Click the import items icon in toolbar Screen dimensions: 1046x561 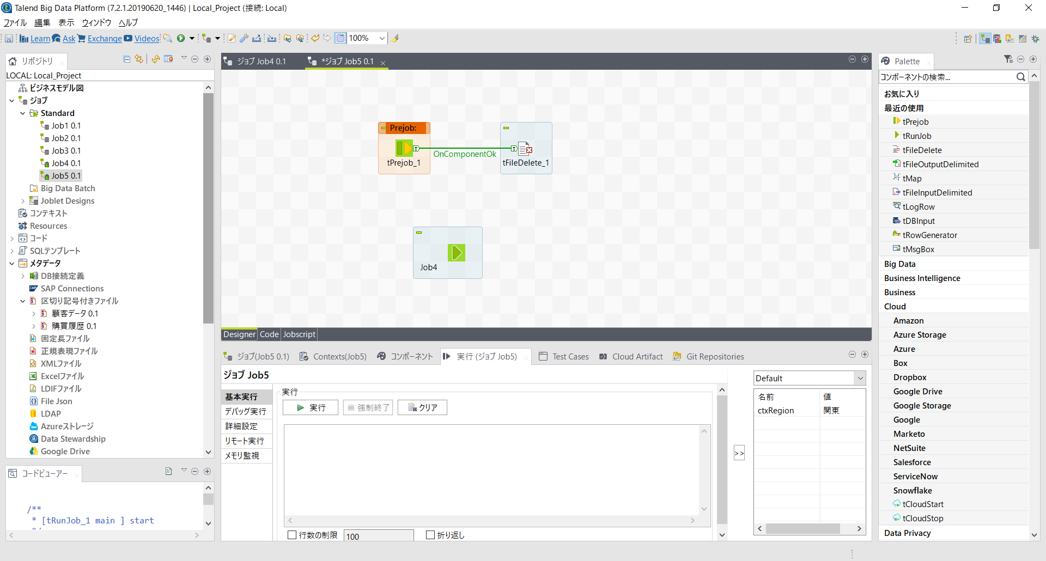(x=272, y=38)
